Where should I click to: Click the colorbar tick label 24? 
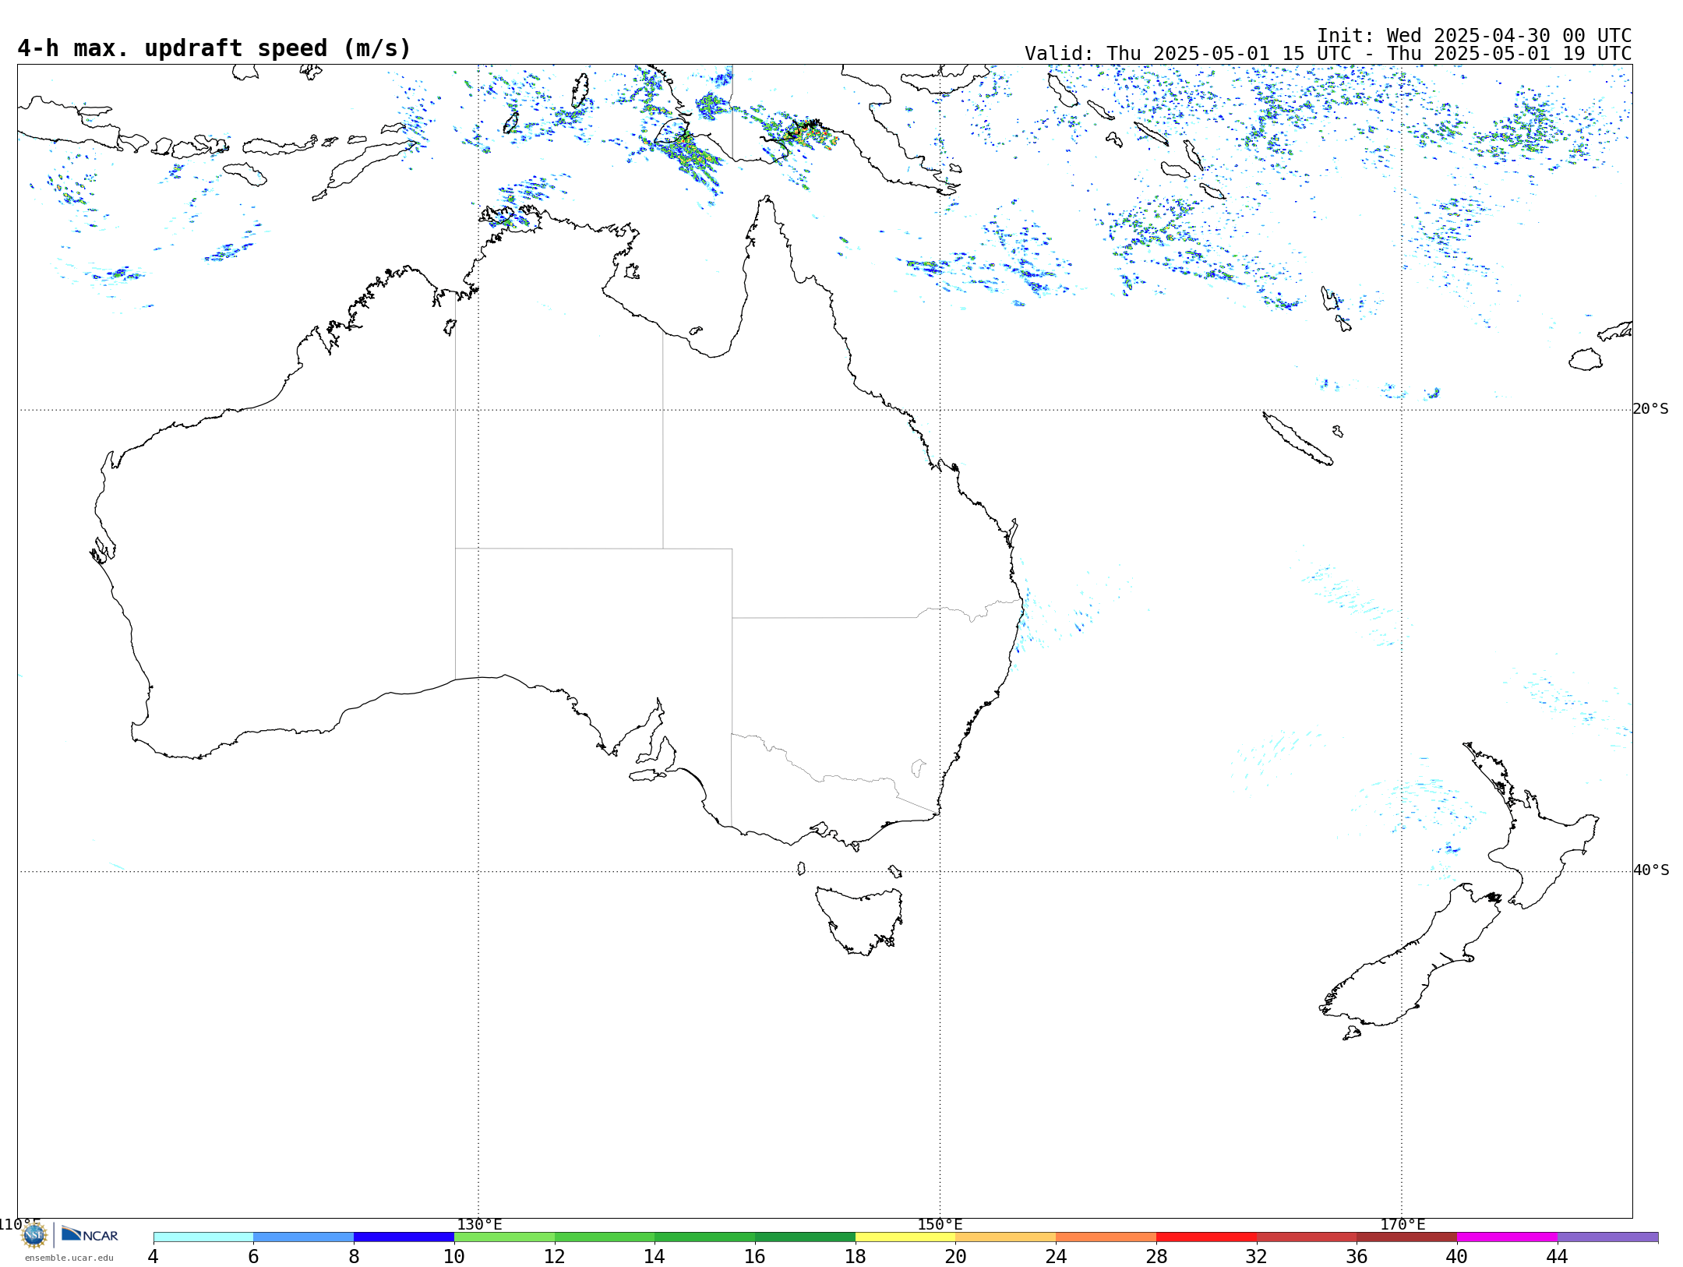pos(1056,1256)
